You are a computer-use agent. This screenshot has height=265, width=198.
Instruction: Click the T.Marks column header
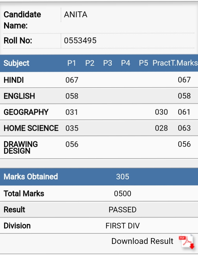coord(184,63)
